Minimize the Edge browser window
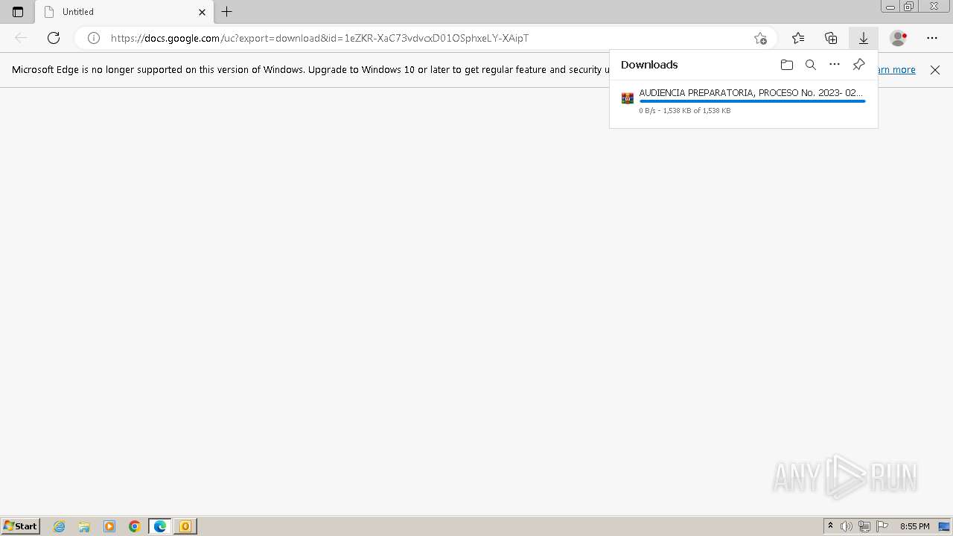The height and width of the screenshot is (536, 953). click(890, 7)
